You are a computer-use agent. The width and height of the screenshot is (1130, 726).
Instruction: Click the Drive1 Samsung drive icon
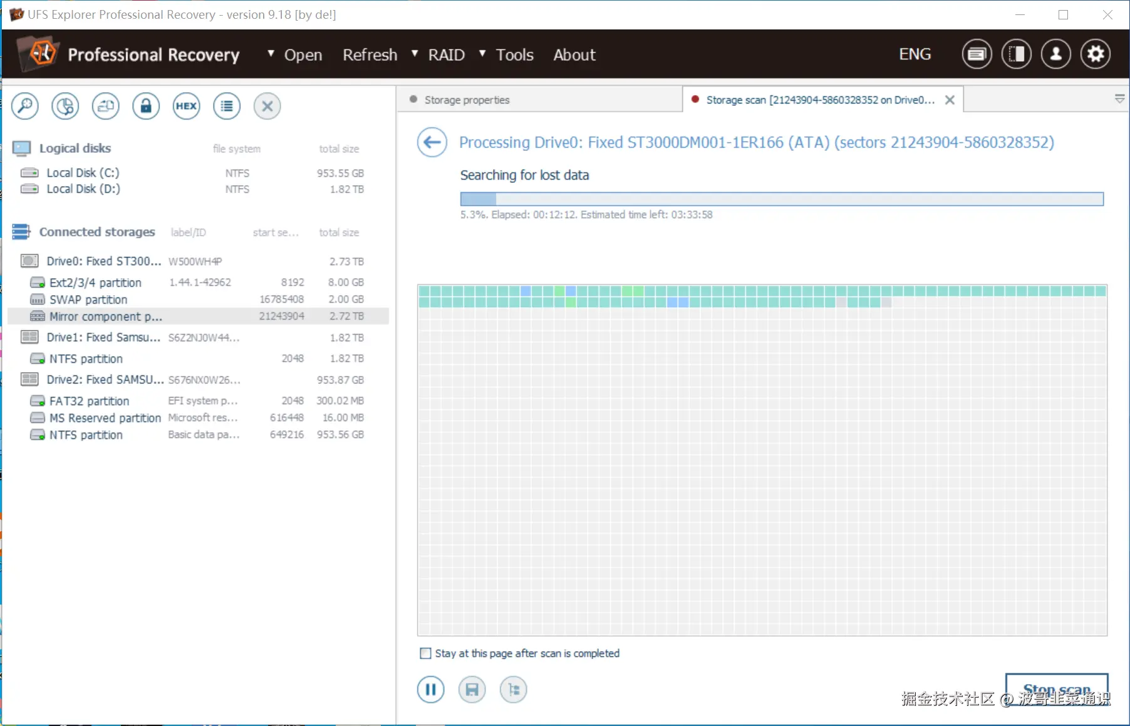pos(29,337)
